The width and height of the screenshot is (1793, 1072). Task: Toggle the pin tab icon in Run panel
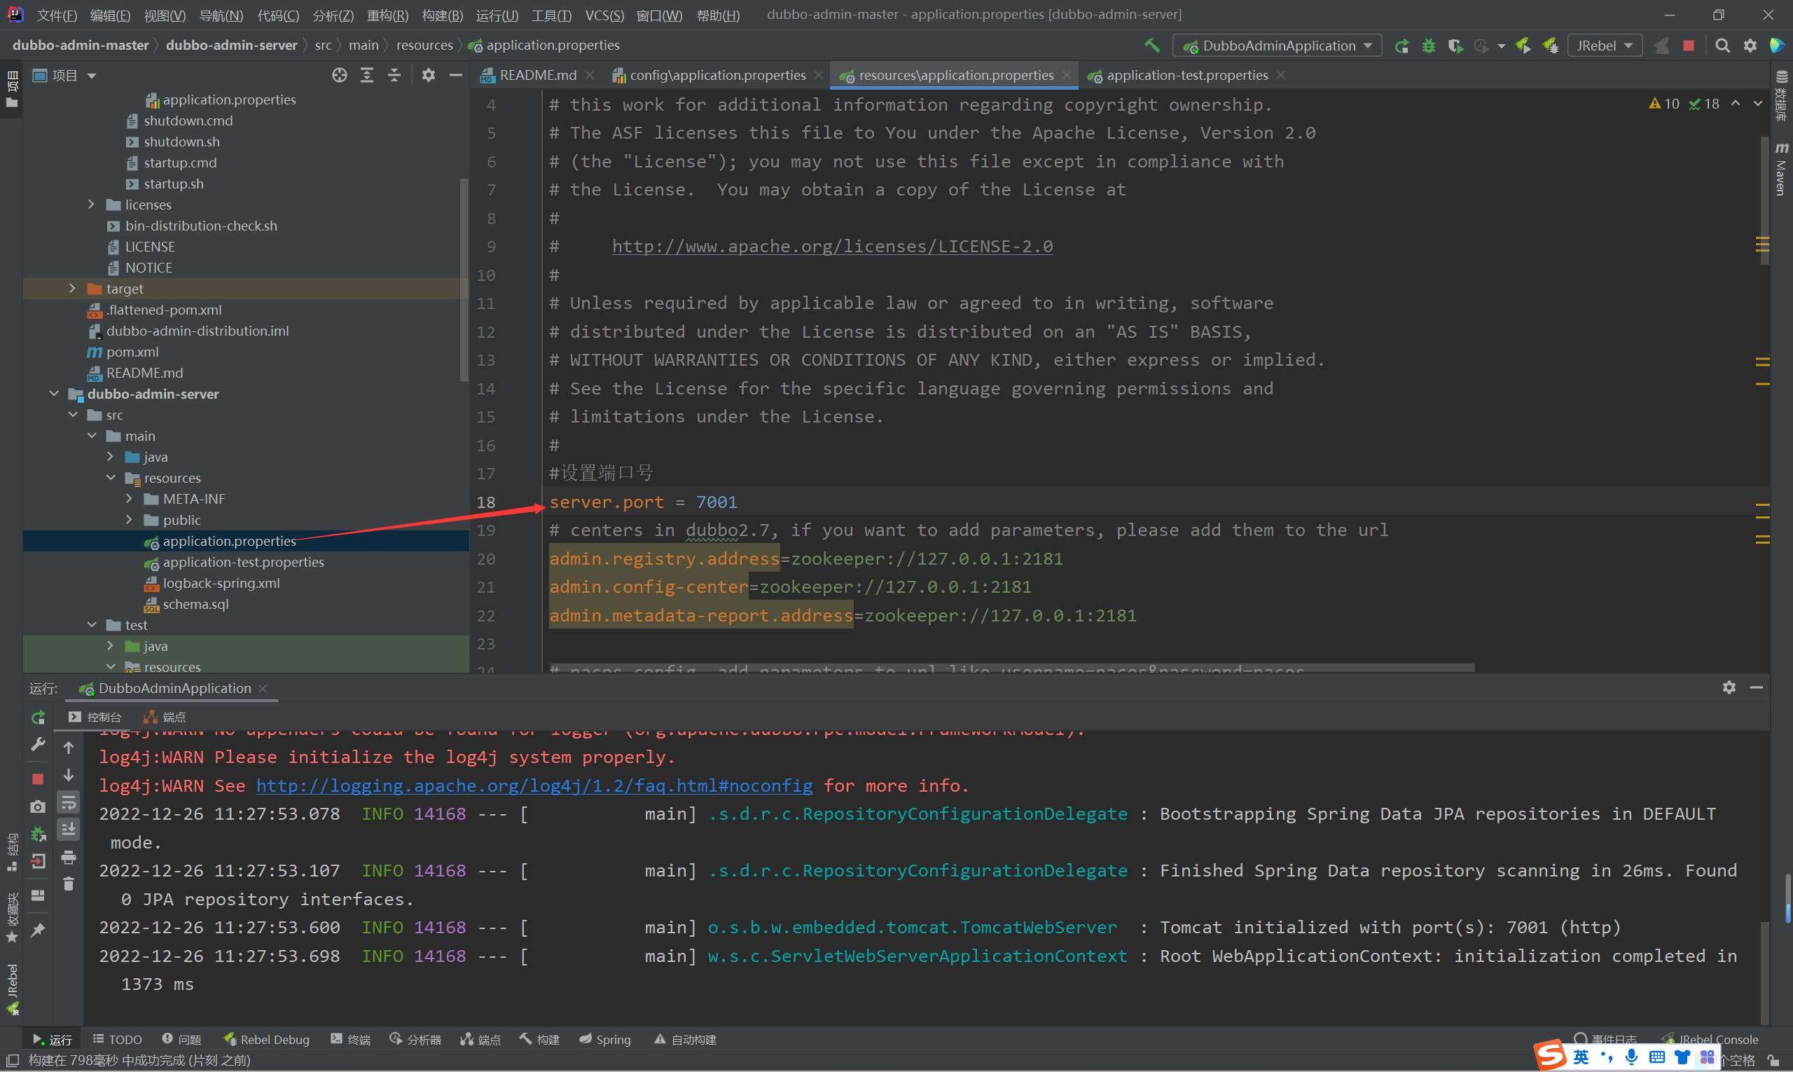[39, 930]
